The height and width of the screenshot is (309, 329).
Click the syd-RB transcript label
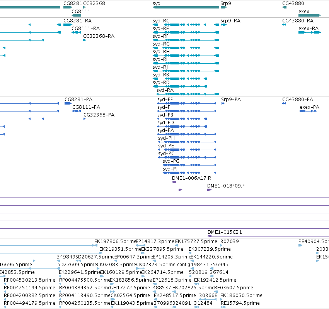(161, 75)
